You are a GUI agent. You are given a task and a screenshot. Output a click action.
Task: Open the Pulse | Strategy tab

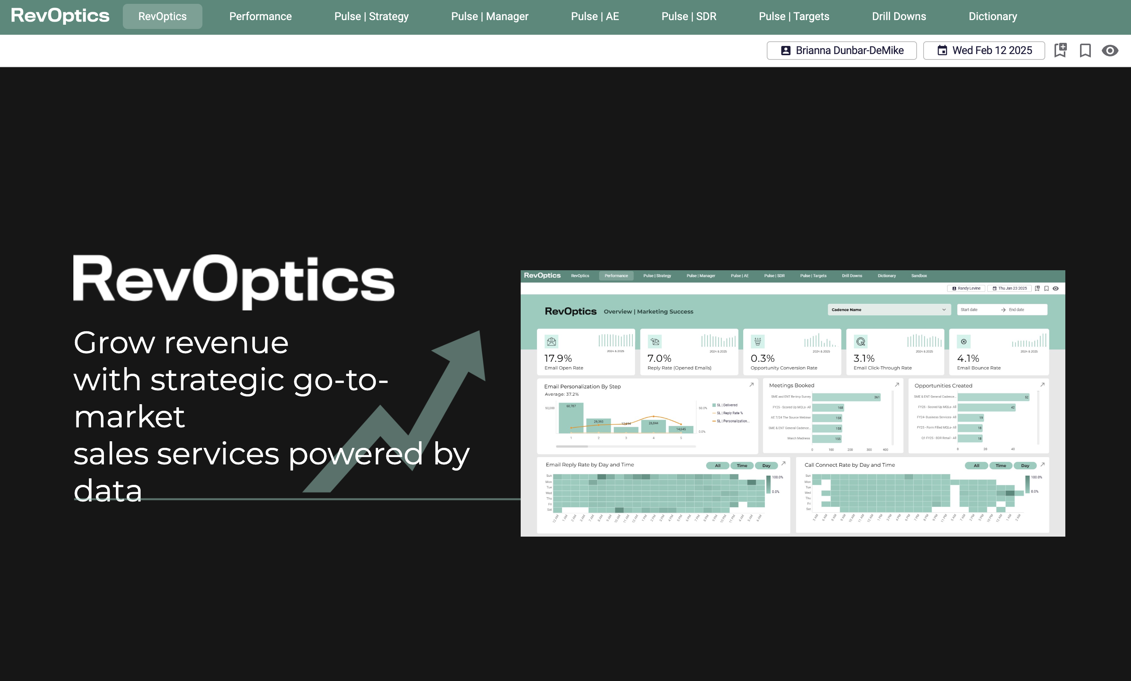[x=371, y=17]
